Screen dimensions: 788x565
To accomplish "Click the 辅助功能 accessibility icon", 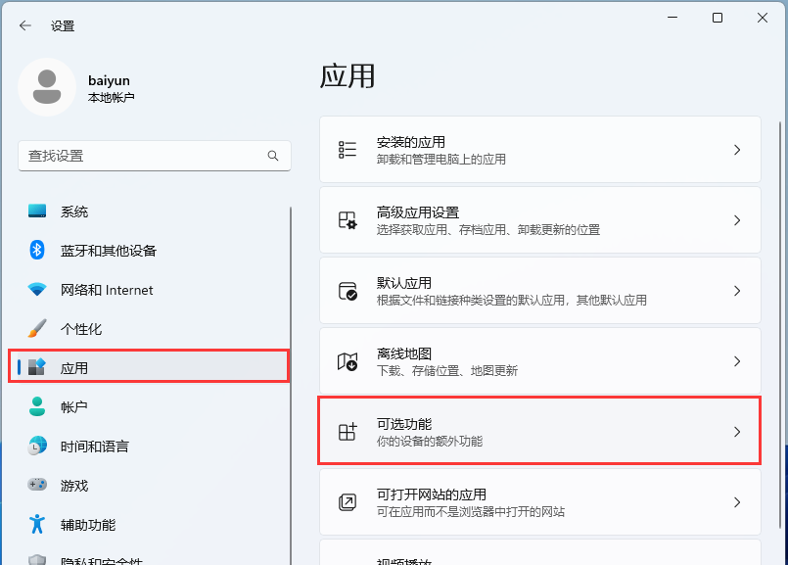I will point(36,524).
